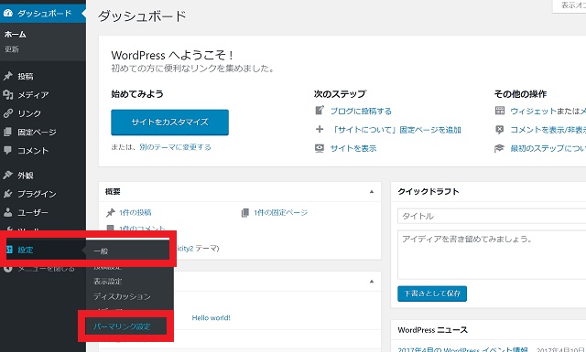Choose 表示設定 from the settings flyout
This screenshot has height=352, width=586.
click(x=108, y=281)
